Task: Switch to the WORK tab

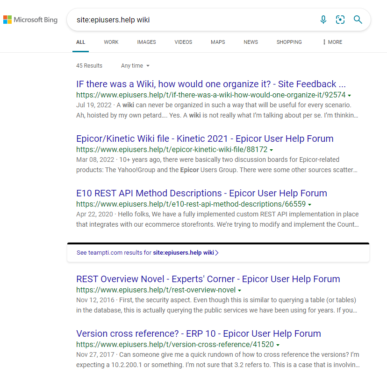Action: (x=111, y=42)
